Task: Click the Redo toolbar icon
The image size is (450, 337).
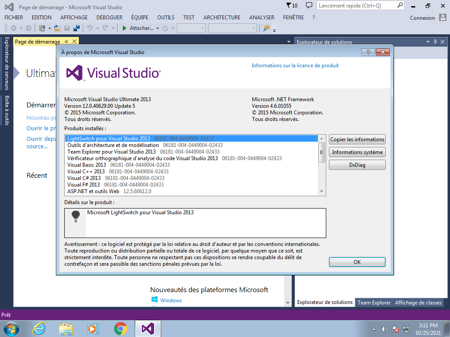Action: [105, 28]
